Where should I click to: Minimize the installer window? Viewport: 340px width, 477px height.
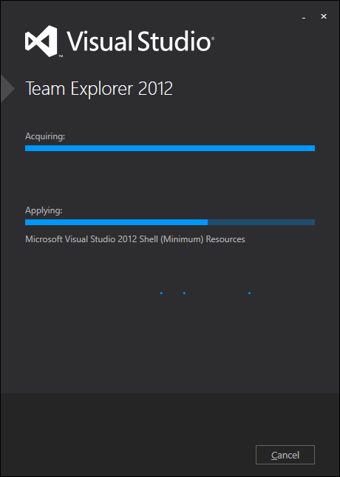pos(304,17)
